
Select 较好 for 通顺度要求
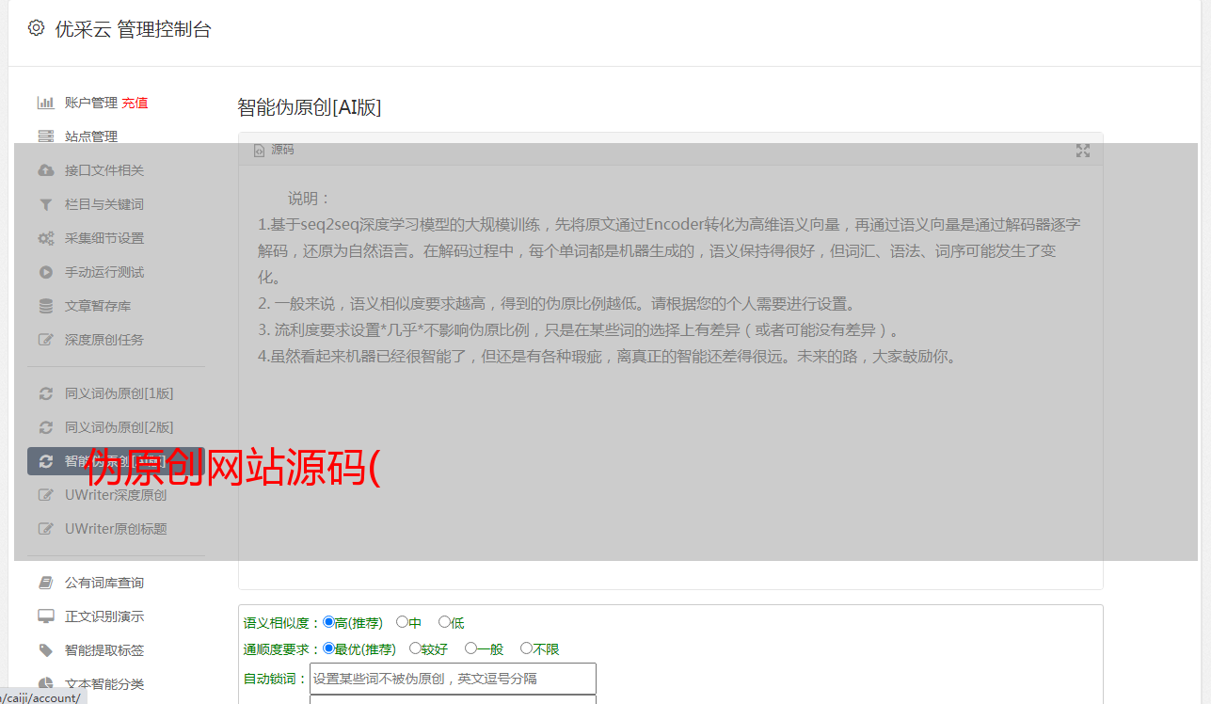tap(415, 648)
